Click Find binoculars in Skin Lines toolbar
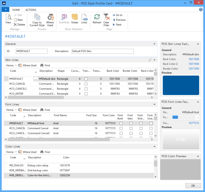205x192 pixels. point(43,65)
